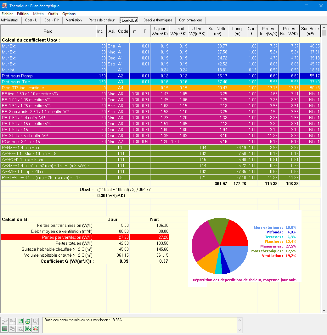The width and height of the screenshot is (327, 335).
Task: Open the Fichier menu
Action: (x=7, y=14)
